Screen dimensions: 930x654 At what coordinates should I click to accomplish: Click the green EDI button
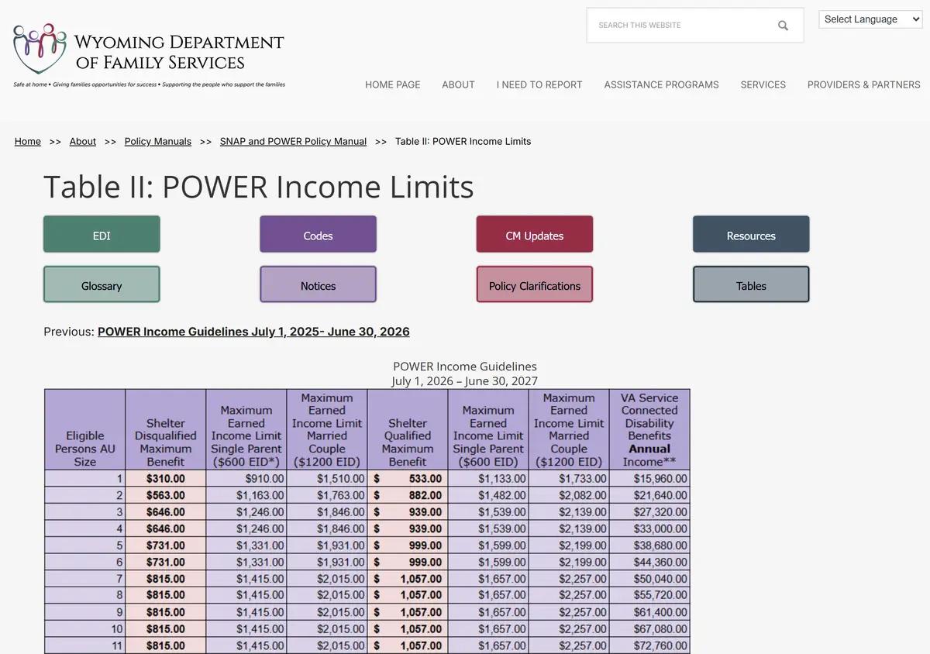click(102, 235)
